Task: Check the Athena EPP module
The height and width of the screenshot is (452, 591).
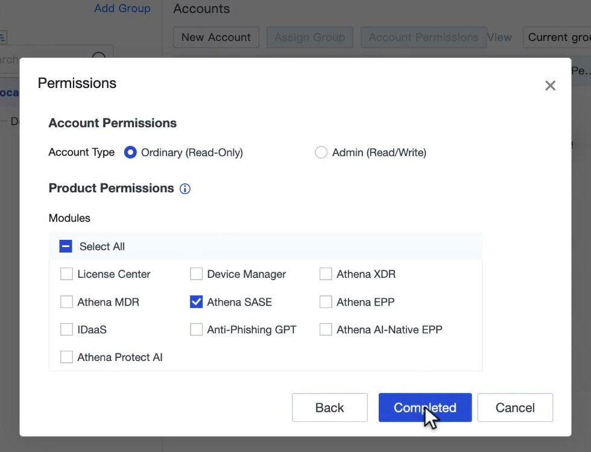Action: click(x=326, y=302)
